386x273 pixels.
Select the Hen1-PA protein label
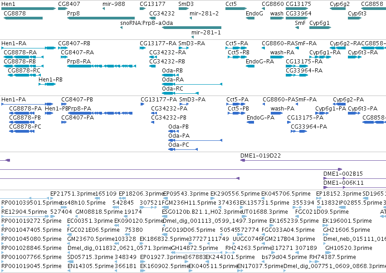click(x=14, y=100)
